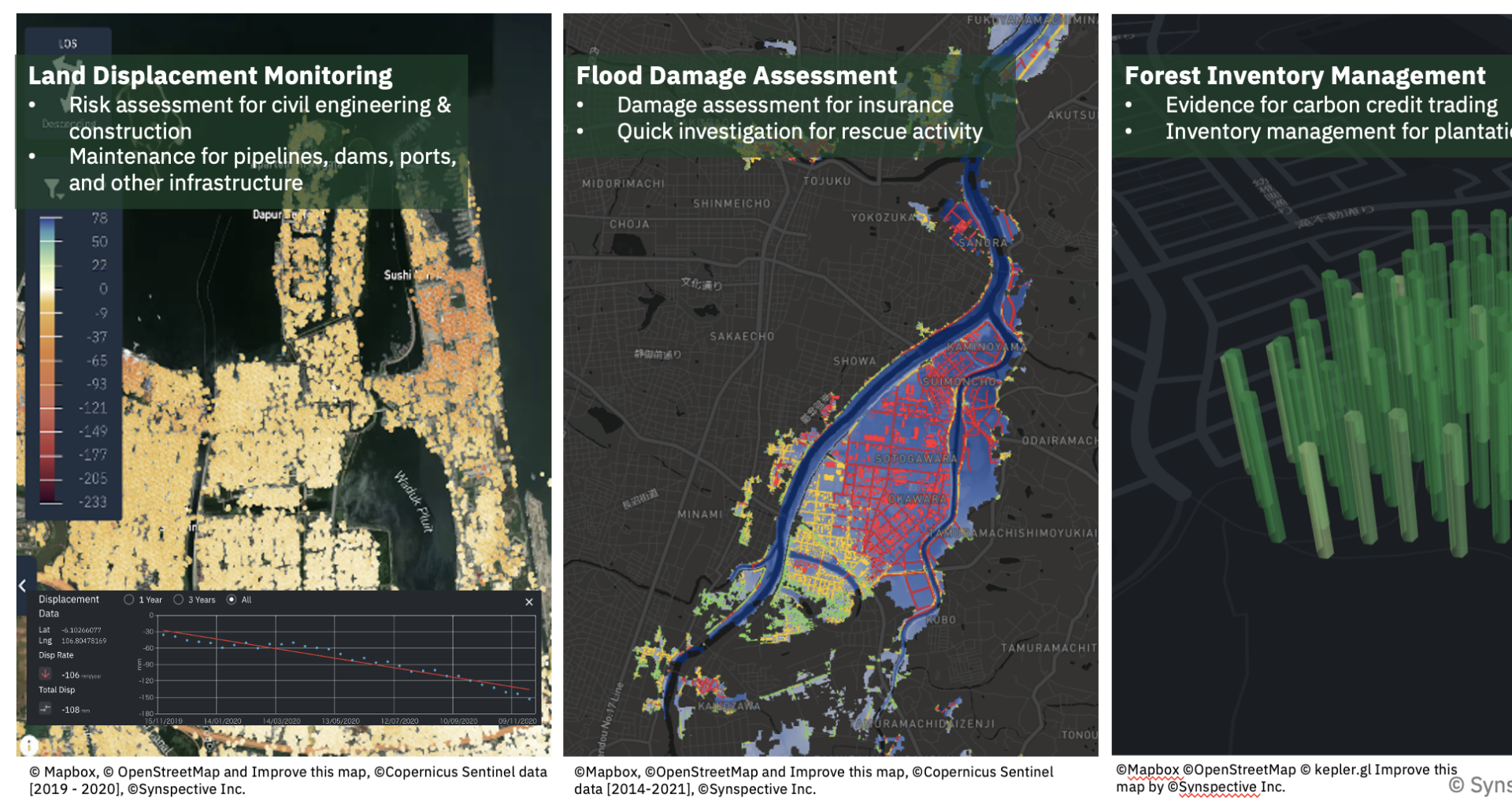
Task: Click the info icon on the displacement map
Action: [28, 744]
